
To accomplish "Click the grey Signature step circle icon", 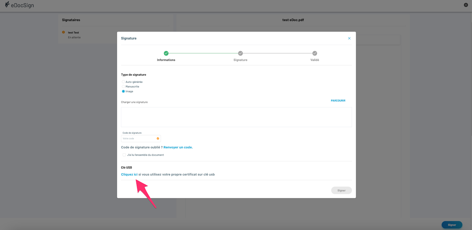I will point(240,53).
